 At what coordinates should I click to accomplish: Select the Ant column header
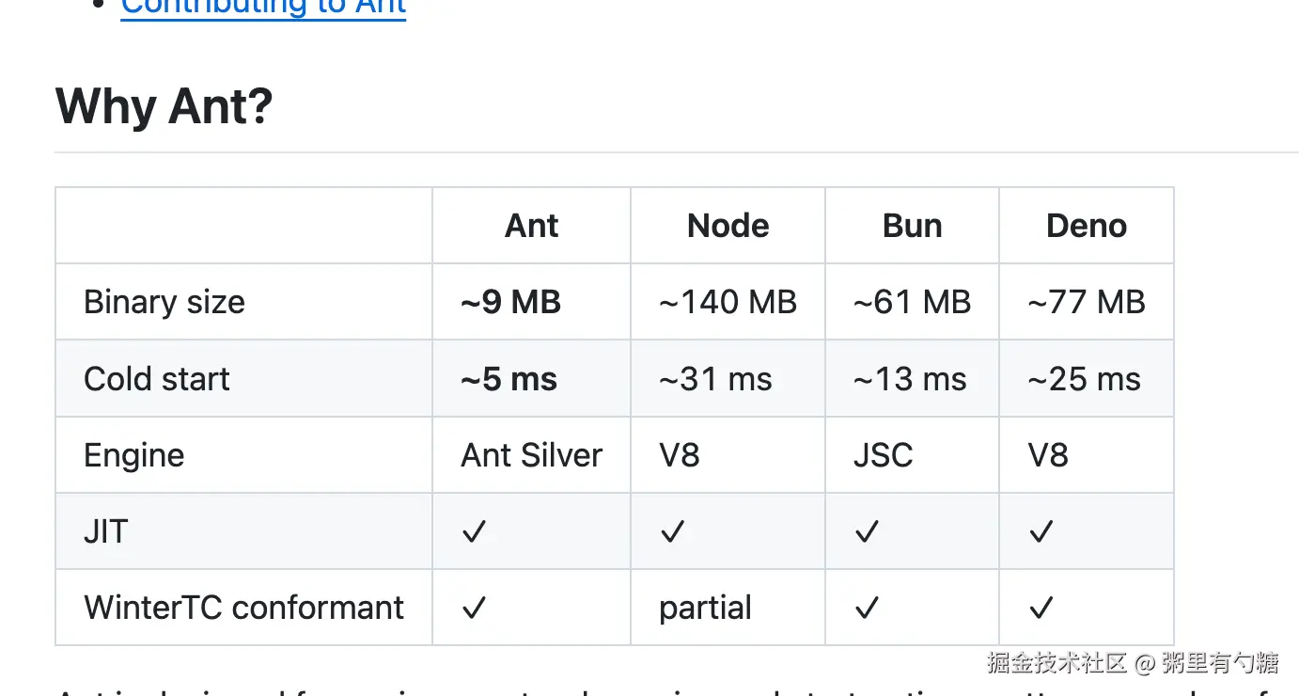(532, 226)
